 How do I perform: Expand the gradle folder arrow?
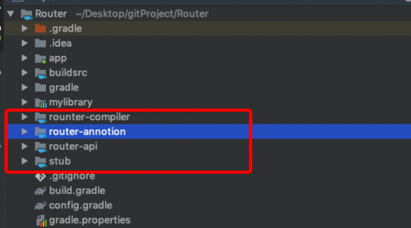tap(25, 88)
